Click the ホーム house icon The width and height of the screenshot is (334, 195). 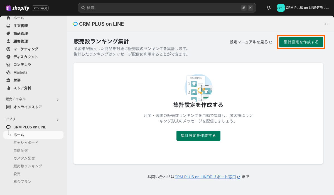pyautogui.click(x=8, y=18)
